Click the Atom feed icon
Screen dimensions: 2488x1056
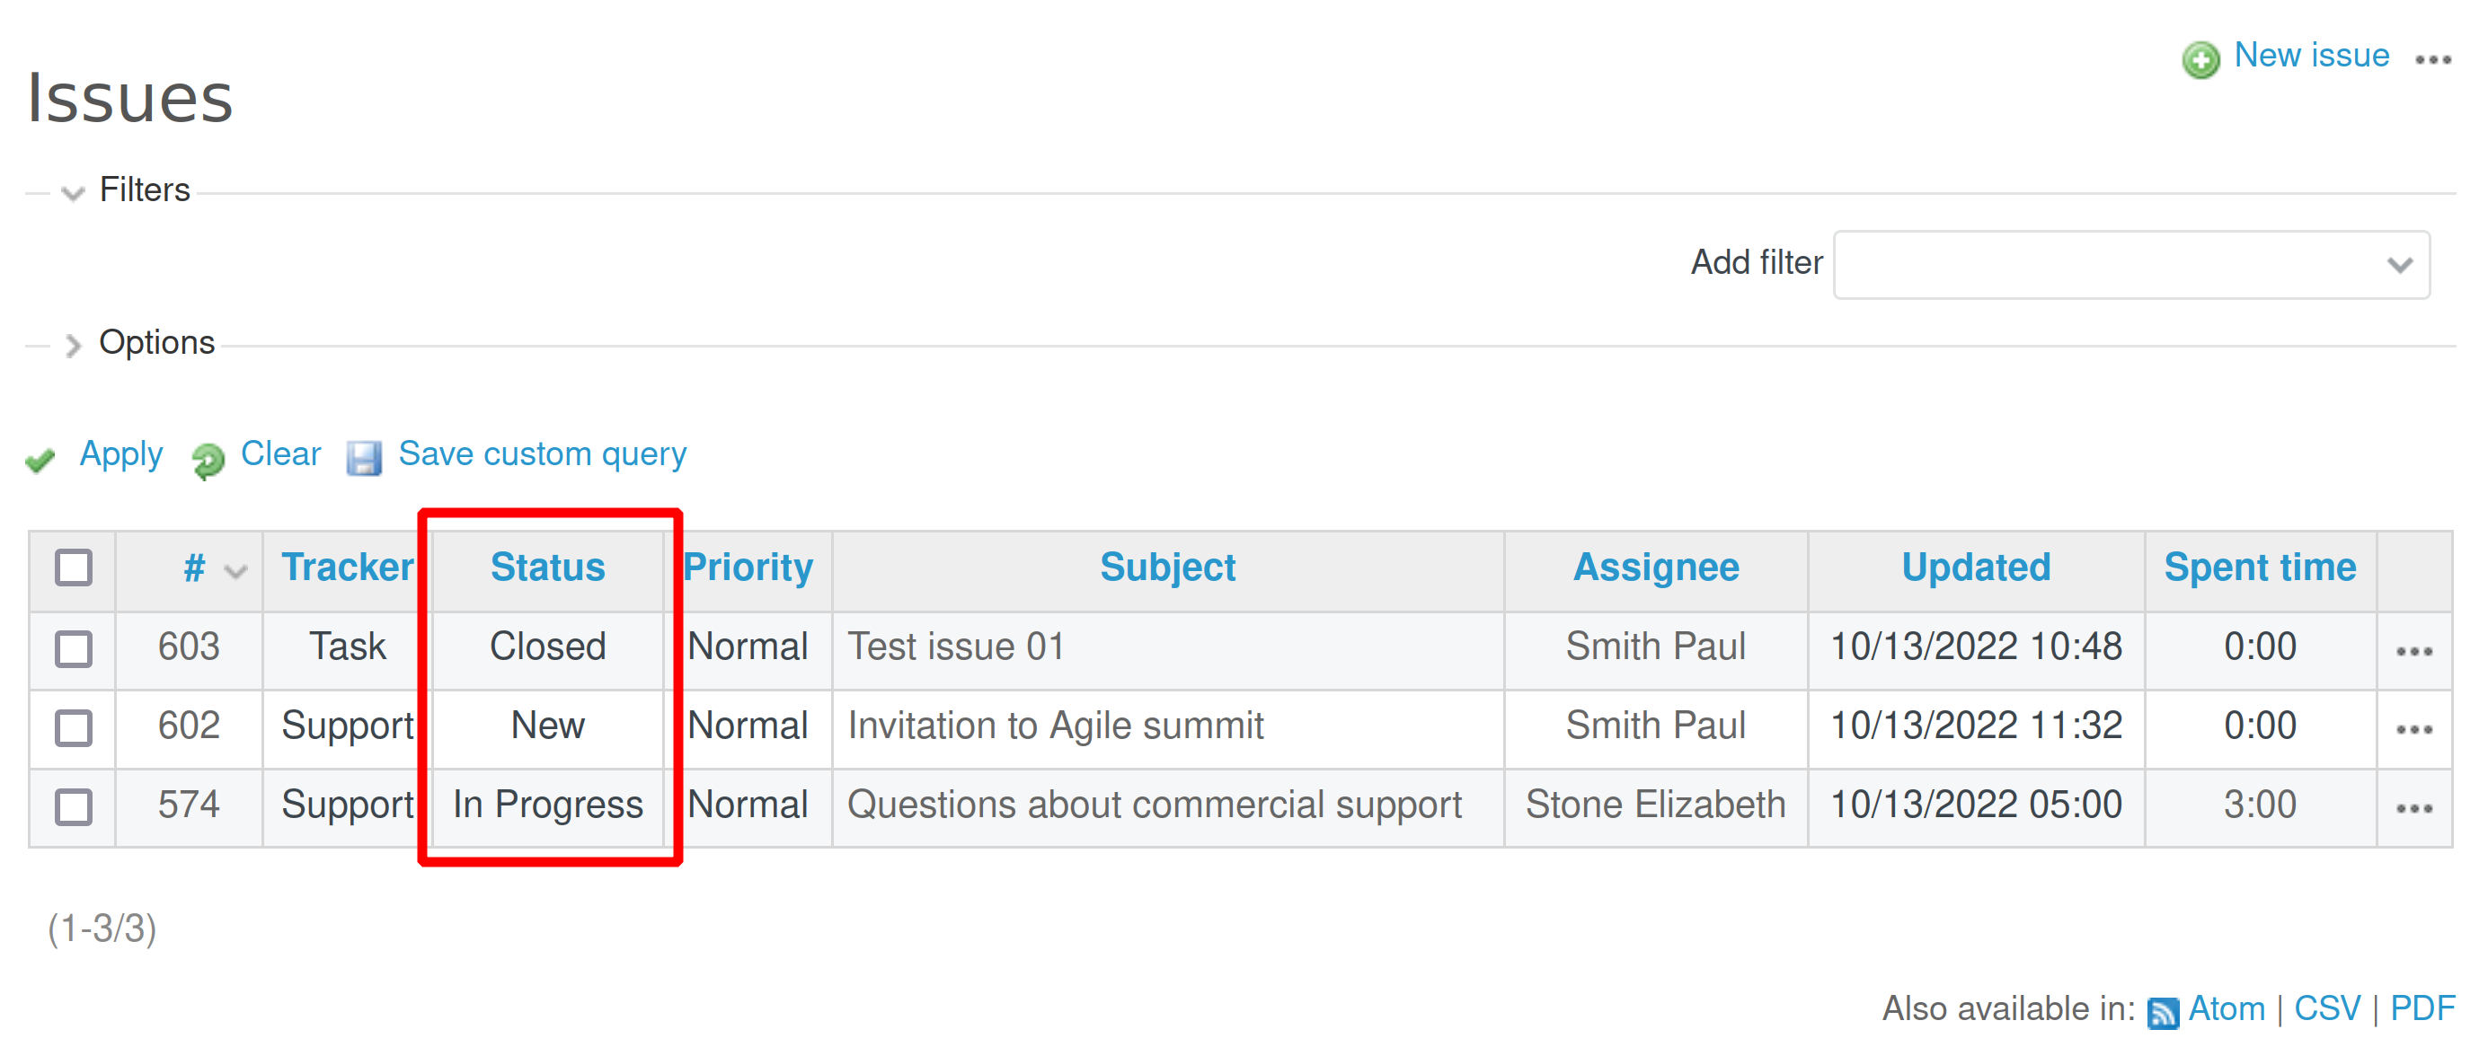(x=2162, y=1012)
